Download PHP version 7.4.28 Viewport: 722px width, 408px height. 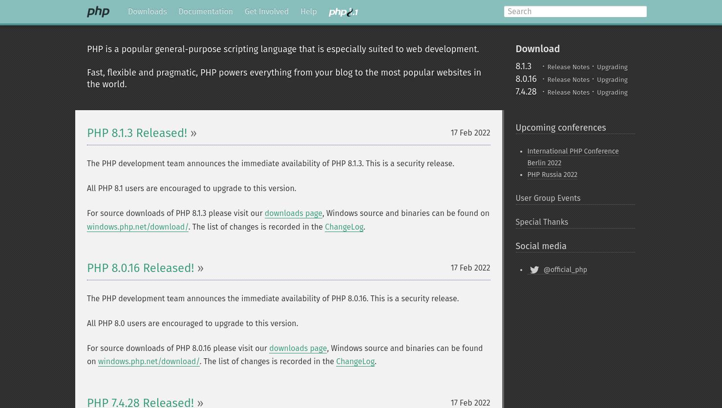coord(526,92)
